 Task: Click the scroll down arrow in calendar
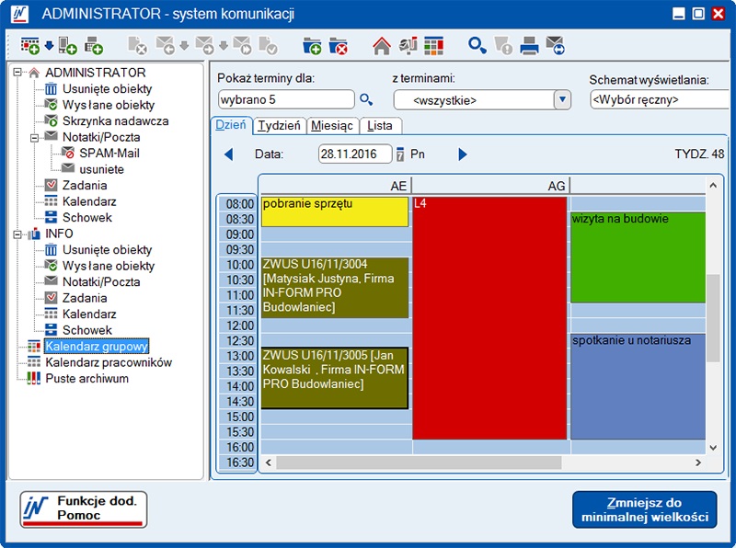713,448
